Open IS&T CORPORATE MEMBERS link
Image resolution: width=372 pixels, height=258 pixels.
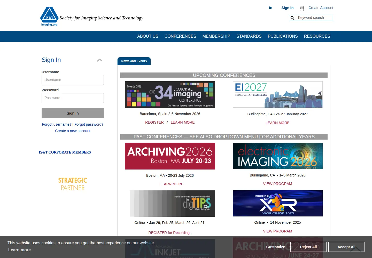point(65,152)
